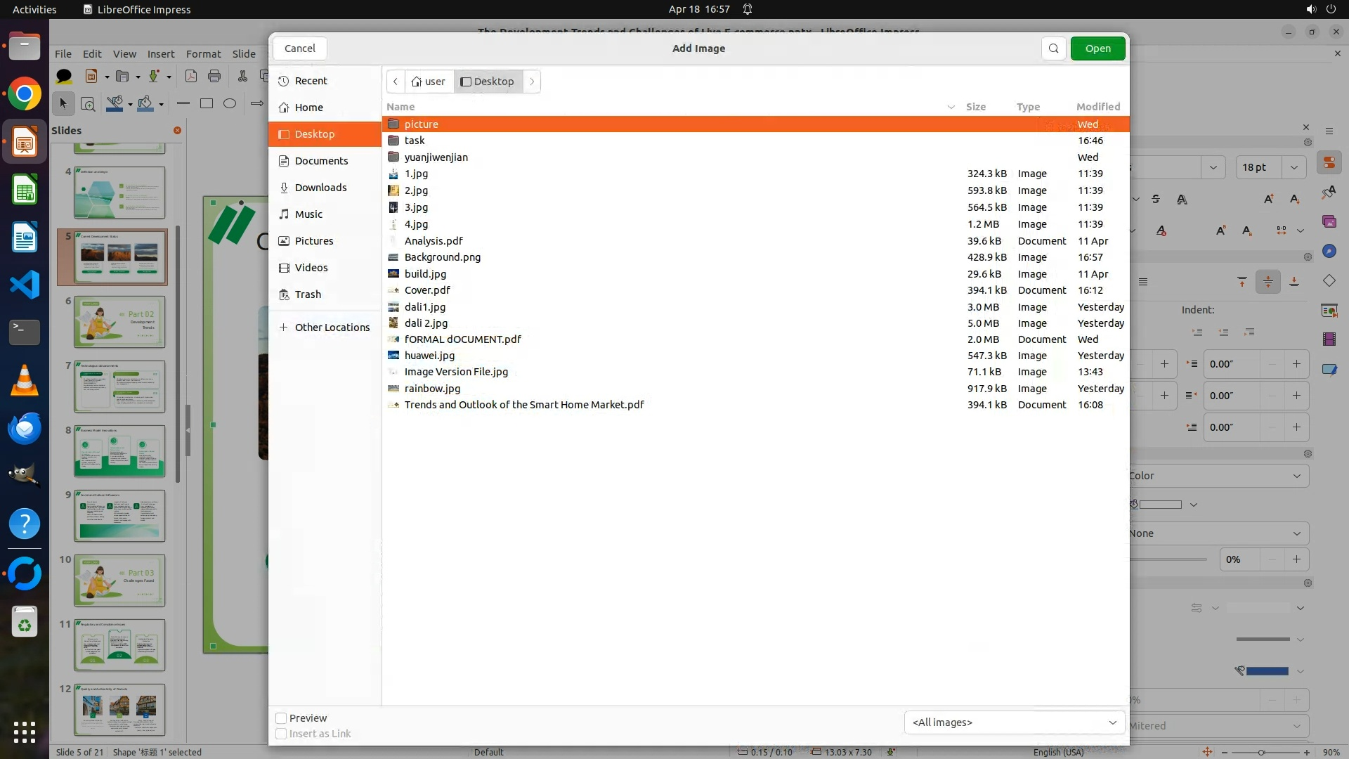The height and width of the screenshot is (759, 1349).
Task: Switch to the user path breadcrumb
Action: [x=429, y=82]
